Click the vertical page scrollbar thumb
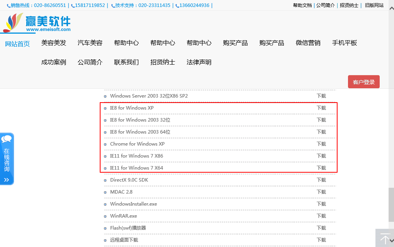The height and width of the screenshot is (247, 394). [391, 204]
